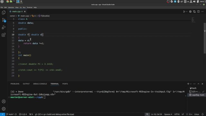The height and width of the screenshot is (116, 206).
Task: Open the View menu
Action: coord(17,7)
